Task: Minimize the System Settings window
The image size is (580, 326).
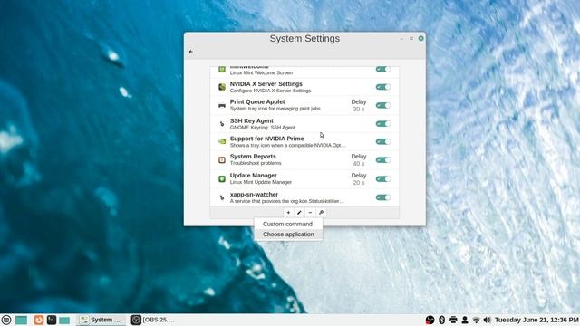Action: [401, 38]
